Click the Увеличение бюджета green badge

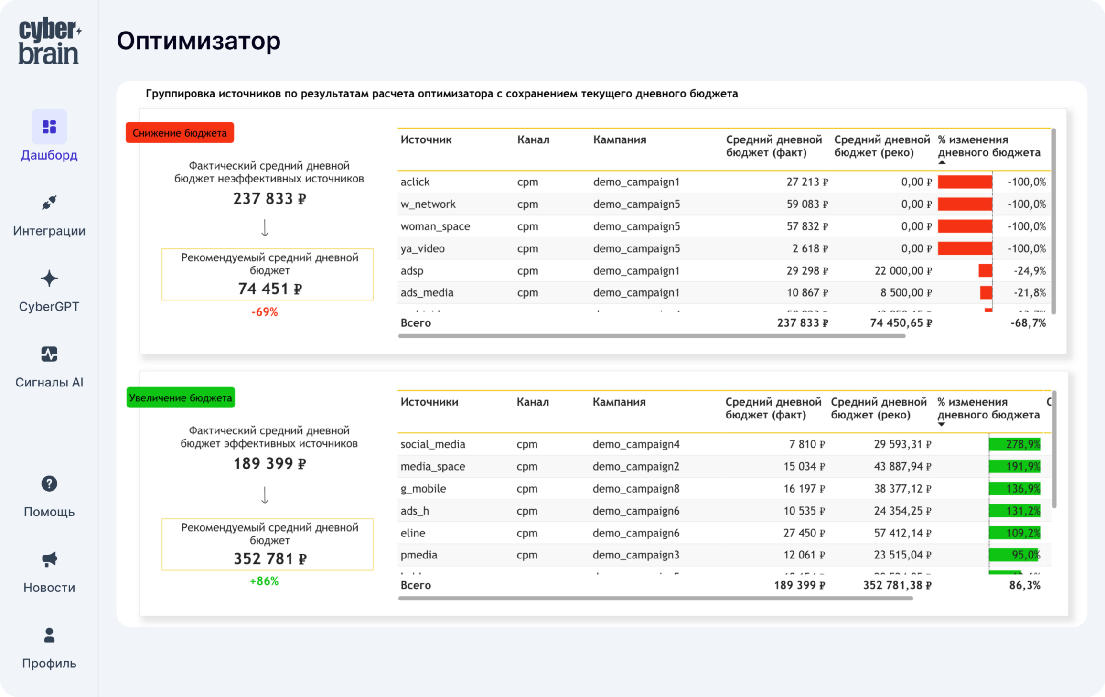(181, 397)
